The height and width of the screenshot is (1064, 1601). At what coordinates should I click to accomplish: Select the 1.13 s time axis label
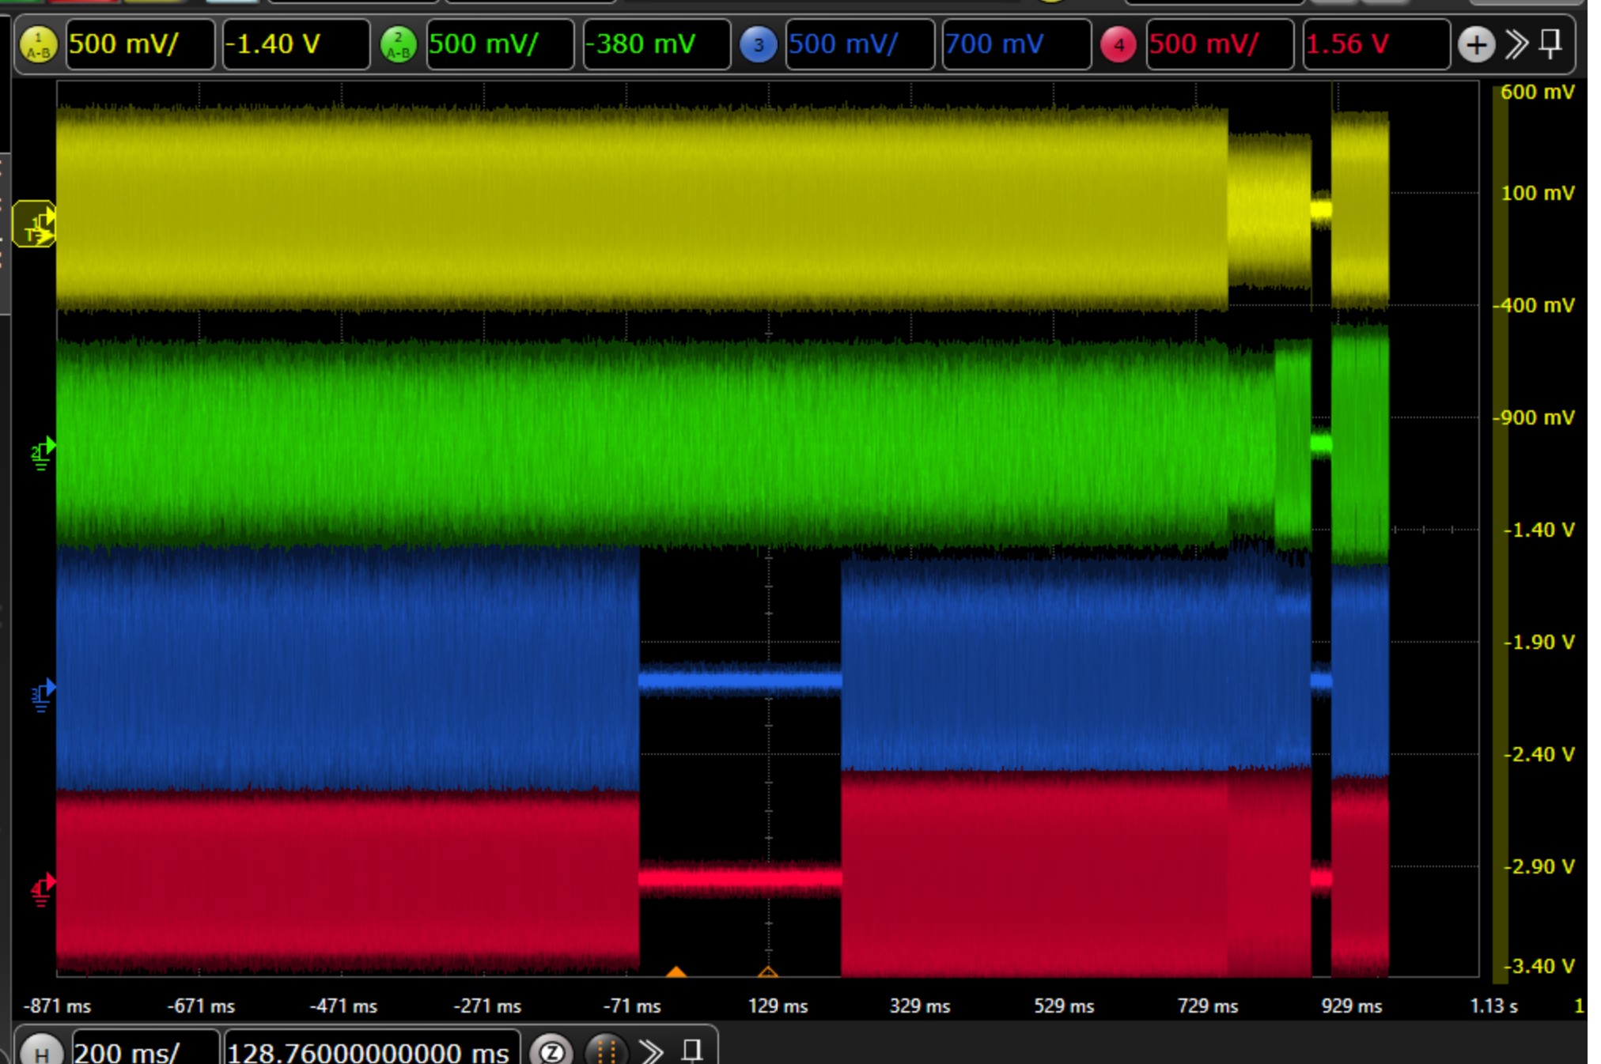tap(1494, 1006)
